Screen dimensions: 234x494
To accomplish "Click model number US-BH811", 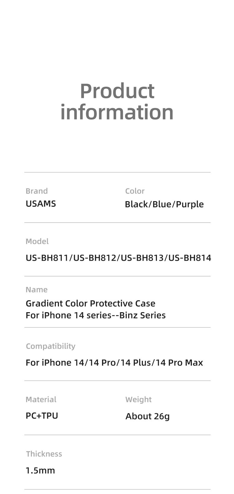I will click(47, 258).
